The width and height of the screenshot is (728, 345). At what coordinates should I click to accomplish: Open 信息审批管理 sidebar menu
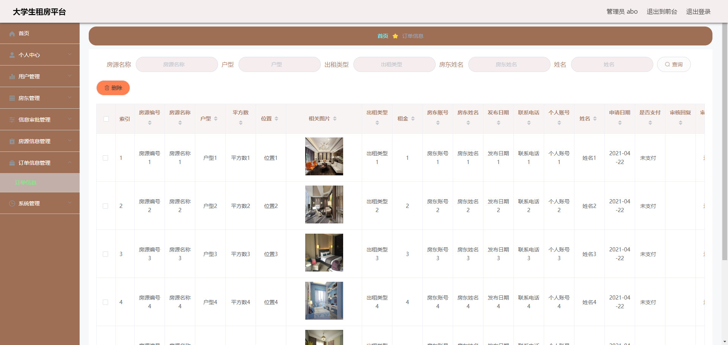[x=40, y=120]
